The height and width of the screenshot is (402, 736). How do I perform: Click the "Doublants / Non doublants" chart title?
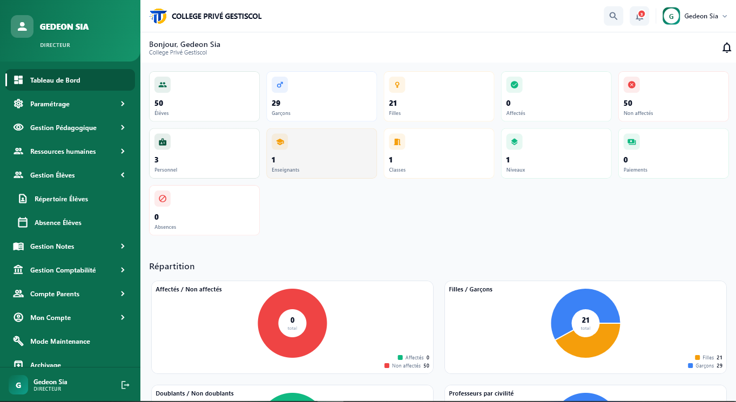point(194,393)
